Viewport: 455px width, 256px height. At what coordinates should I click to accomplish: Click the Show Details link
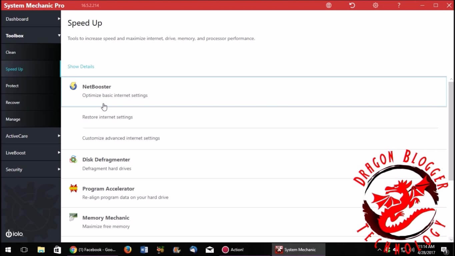(81, 66)
